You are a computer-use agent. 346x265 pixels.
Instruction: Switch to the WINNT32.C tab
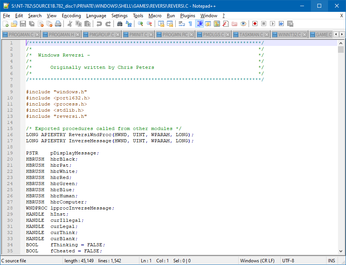pos(289,35)
